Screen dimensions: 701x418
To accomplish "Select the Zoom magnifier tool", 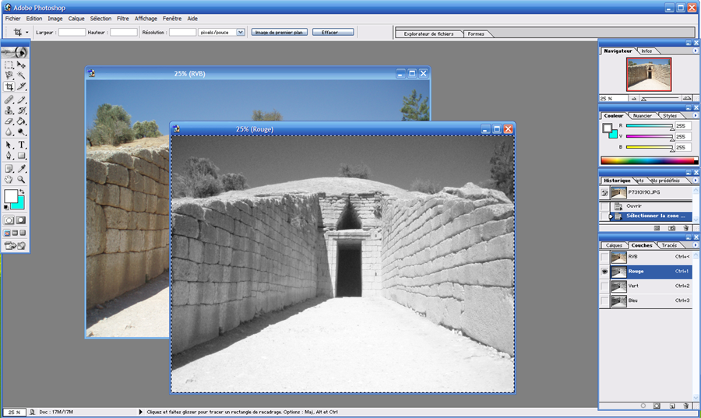I will (x=22, y=179).
